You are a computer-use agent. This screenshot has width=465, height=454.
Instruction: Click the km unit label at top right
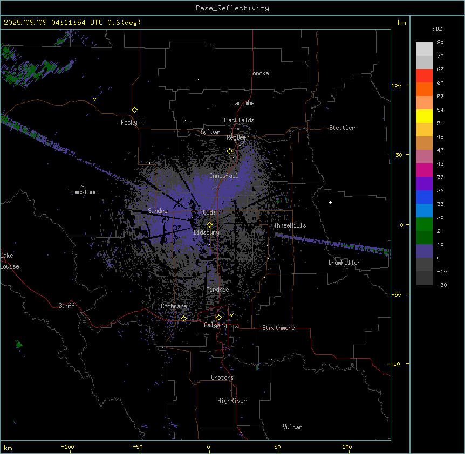coord(402,23)
